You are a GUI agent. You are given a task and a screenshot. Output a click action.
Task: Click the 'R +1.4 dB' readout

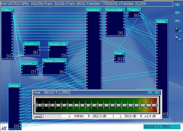[148, 116]
